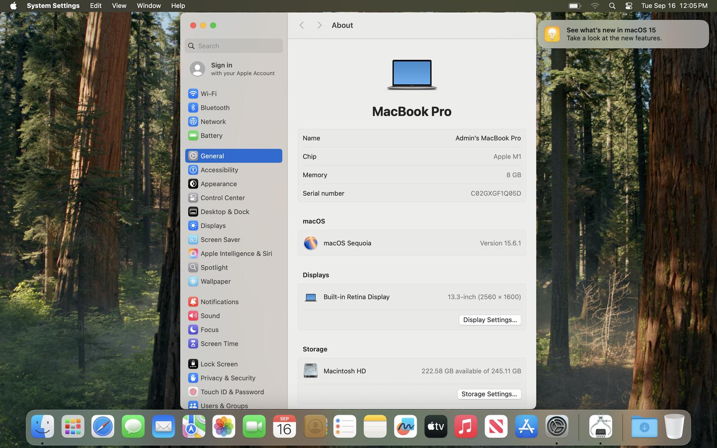Open Wallpaper settings
Image resolution: width=717 pixels, height=448 pixels.
[x=234, y=281]
